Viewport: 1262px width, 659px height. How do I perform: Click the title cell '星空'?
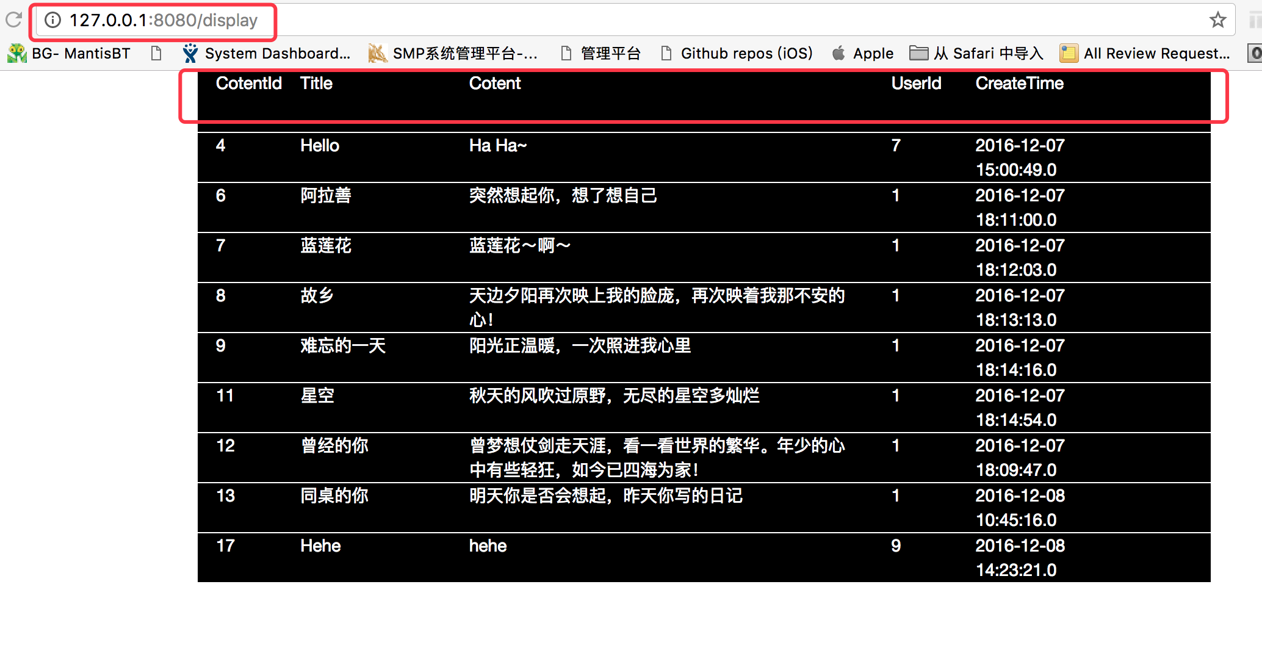coord(317,395)
